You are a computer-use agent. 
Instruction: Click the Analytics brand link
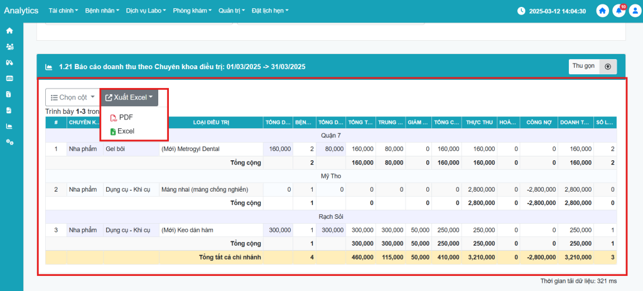pos(21,11)
